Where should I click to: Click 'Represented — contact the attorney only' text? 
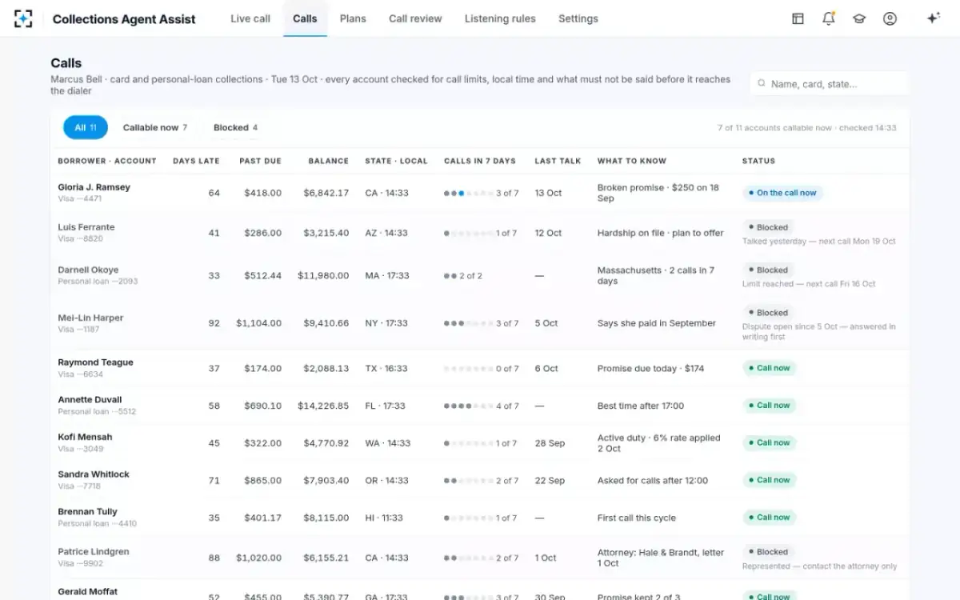820,566
